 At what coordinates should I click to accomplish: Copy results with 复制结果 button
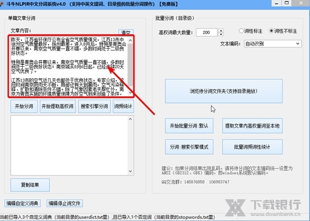[x=30, y=185]
